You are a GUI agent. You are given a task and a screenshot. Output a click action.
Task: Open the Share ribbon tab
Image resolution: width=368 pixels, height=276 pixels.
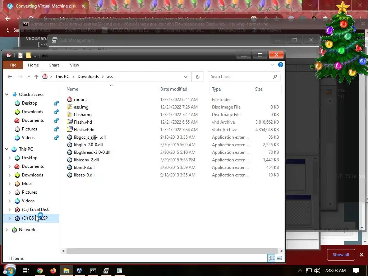click(54, 65)
